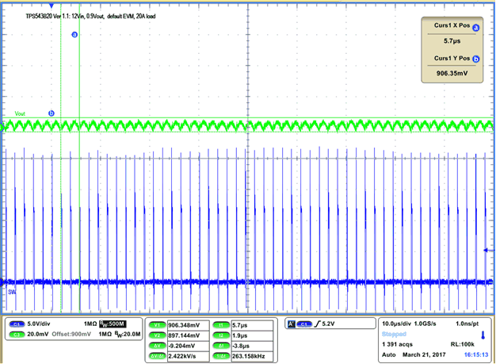
Task: Click the Stopped acquisition status
Action: click(394, 334)
